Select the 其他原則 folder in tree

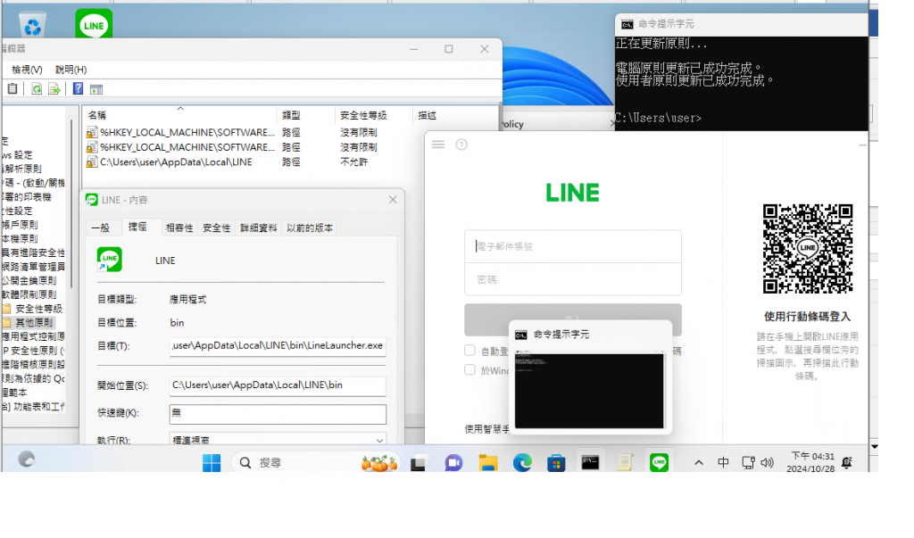(34, 322)
